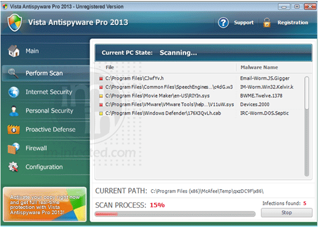The image size is (318, 228).
Task: Click the shield logo icon in header
Action: 15,22
